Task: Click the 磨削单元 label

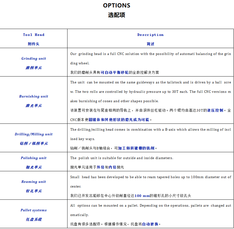Action: [33, 68]
